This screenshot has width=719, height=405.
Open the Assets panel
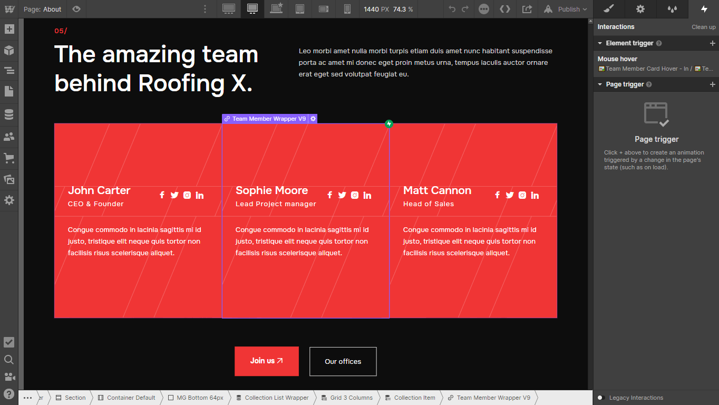pyautogui.click(x=8, y=179)
